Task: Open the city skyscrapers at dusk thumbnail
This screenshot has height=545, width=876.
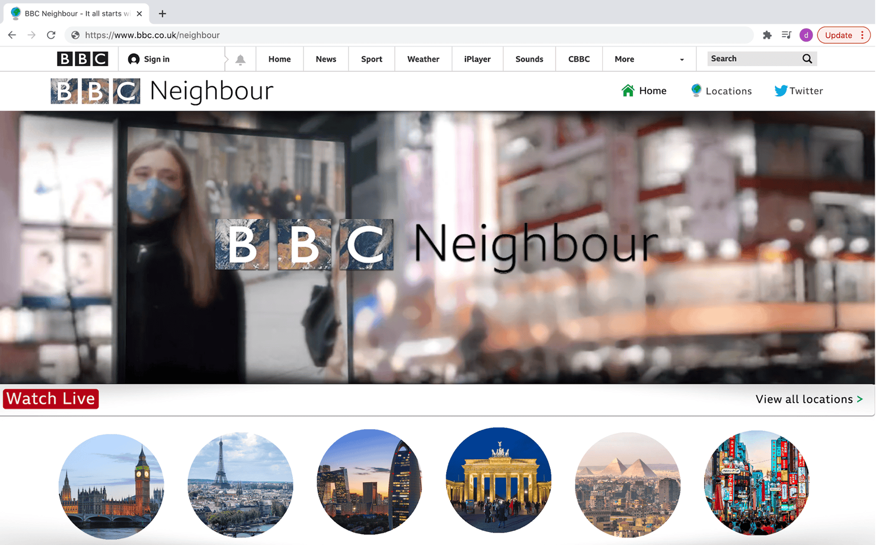Action: tap(370, 482)
